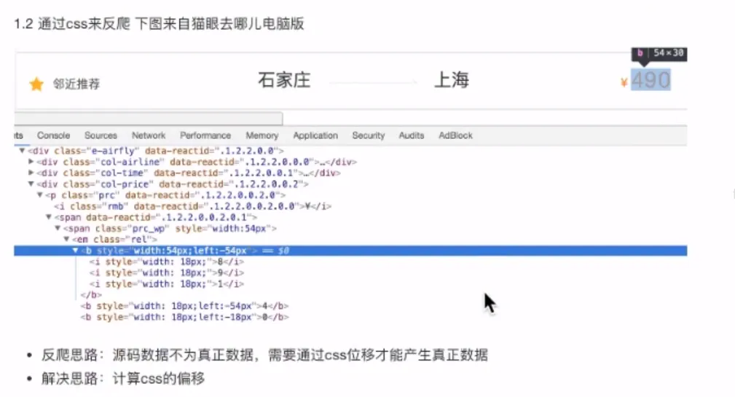
Task: Switch to the Security tab
Action: coord(368,135)
